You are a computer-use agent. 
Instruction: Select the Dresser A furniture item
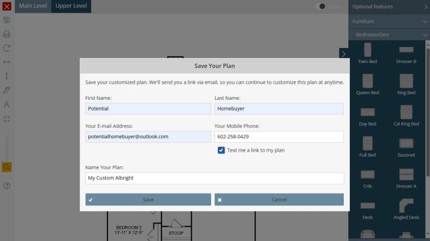point(406,178)
